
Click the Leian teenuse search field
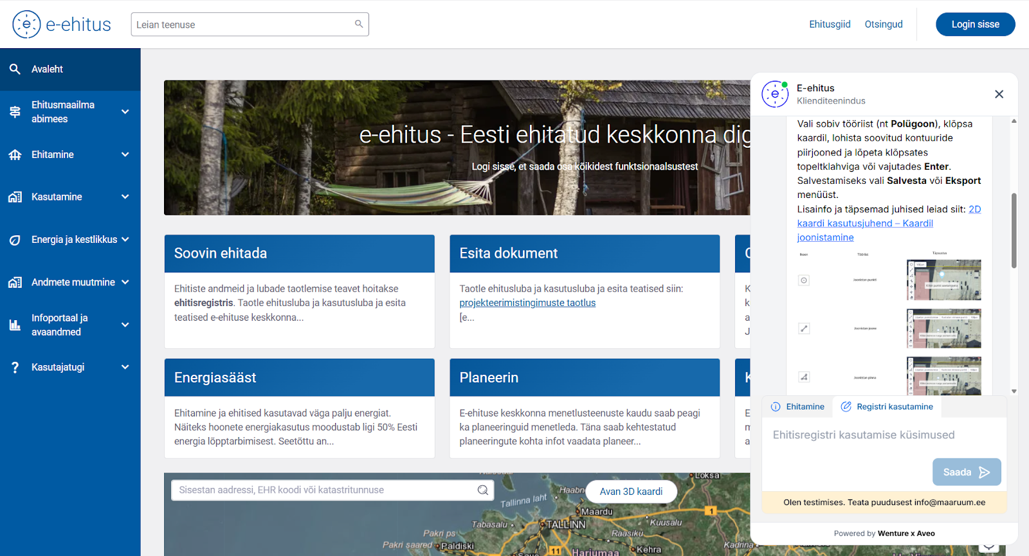tap(250, 24)
